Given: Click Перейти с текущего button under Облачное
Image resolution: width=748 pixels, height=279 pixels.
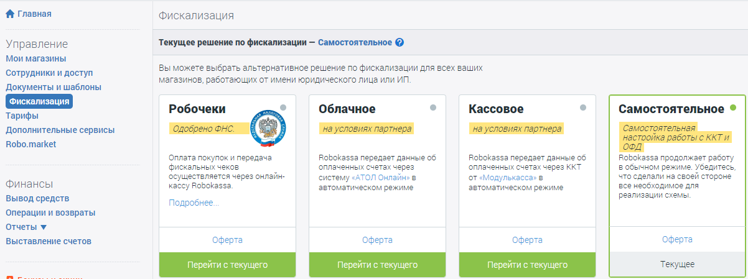Looking at the screenshot, I should tap(377, 265).
